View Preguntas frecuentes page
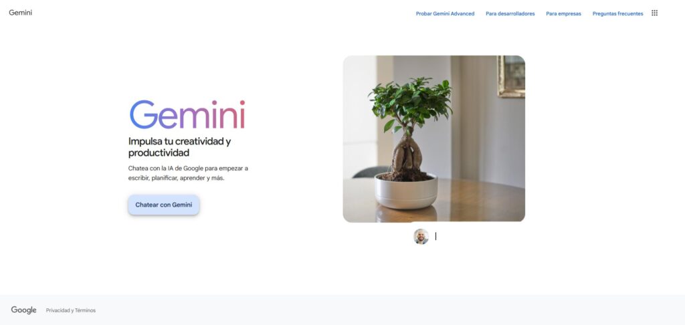This screenshot has width=685, height=325. pos(617,13)
